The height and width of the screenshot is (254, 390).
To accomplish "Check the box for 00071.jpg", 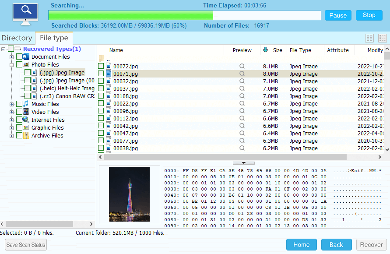I will click(101, 74).
